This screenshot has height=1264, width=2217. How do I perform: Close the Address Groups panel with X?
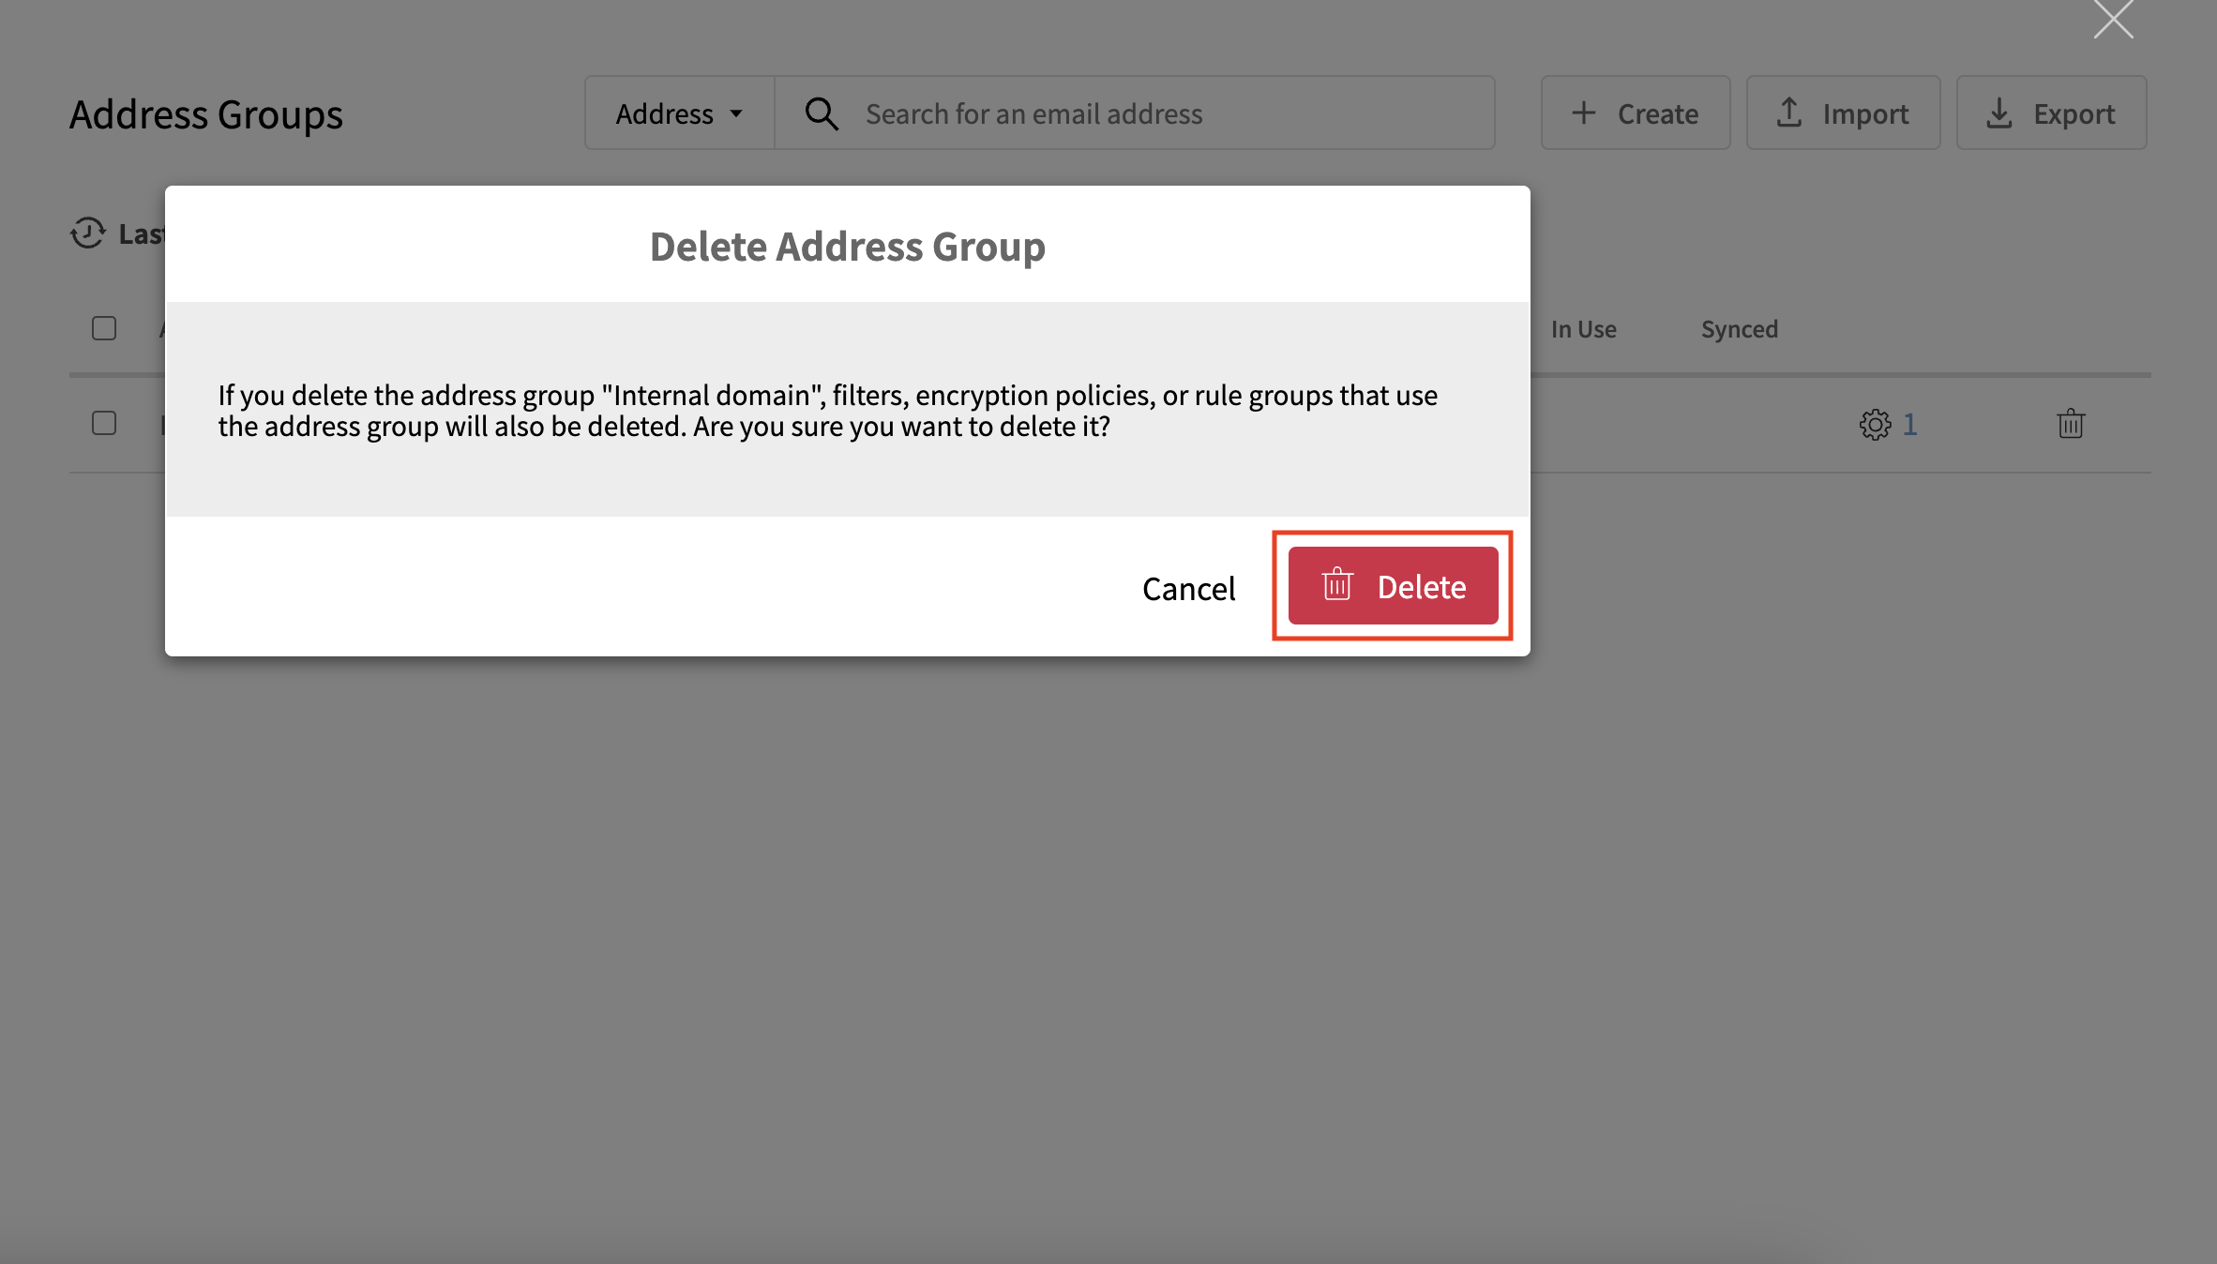pyautogui.click(x=2113, y=19)
